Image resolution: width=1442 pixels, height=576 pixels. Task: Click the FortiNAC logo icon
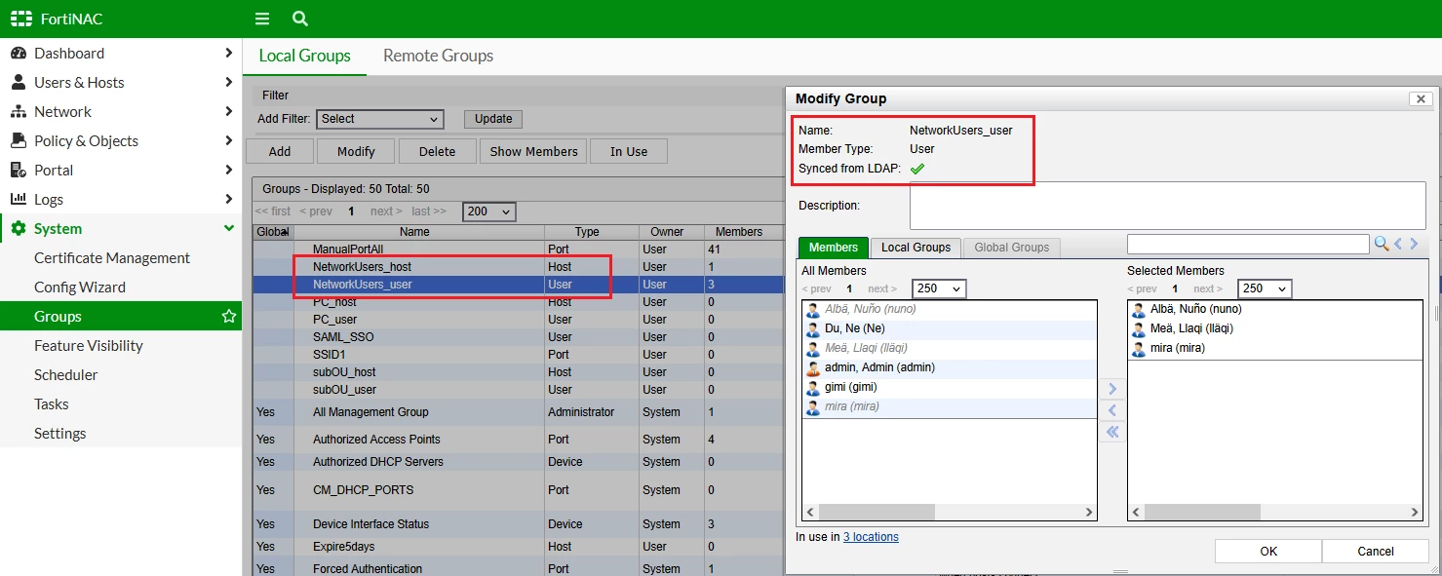(x=21, y=19)
